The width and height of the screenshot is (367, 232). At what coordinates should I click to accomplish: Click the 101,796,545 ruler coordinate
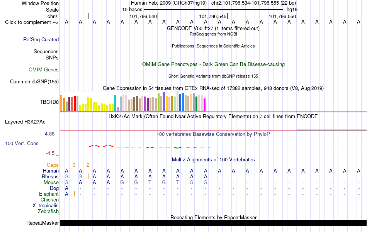[x=213, y=16]
